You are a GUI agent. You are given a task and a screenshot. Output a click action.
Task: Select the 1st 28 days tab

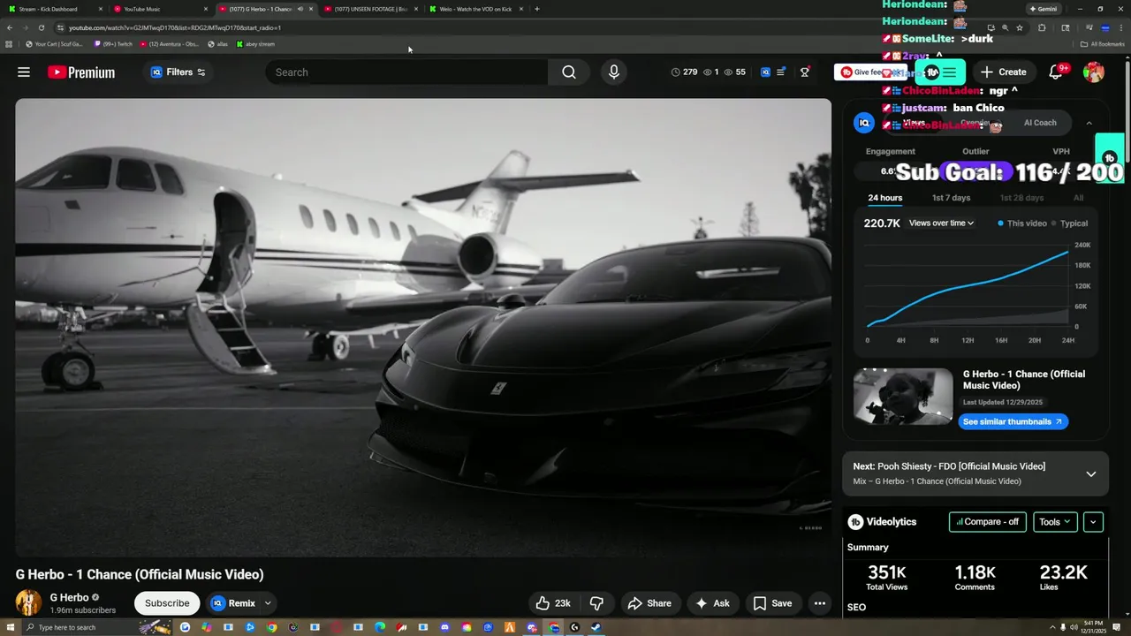click(x=1021, y=198)
